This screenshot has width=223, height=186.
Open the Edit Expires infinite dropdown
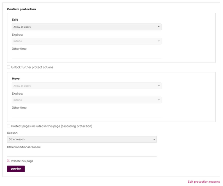pyautogui.click(x=87, y=41)
